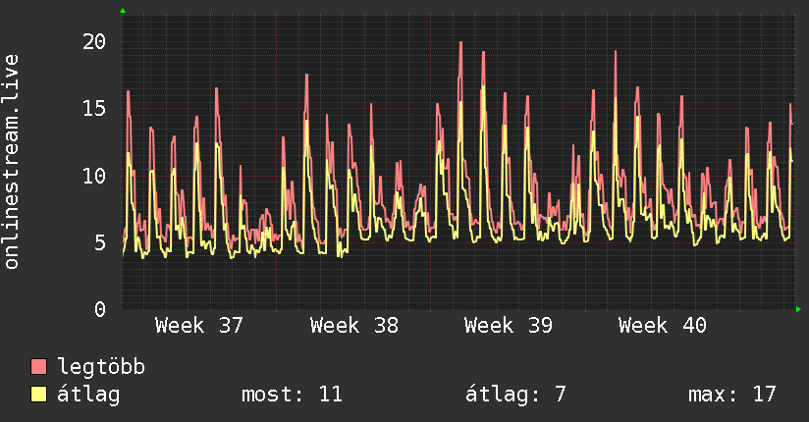Image resolution: width=809 pixels, height=422 pixels.
Task: Click the pink legtöbb legend color swatch
Action: [38, 366]
